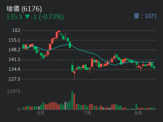This screenshot has height=122, width=163.
Task: Click the stock title 瑞儀 (6176)
Action: pos(24,9)
